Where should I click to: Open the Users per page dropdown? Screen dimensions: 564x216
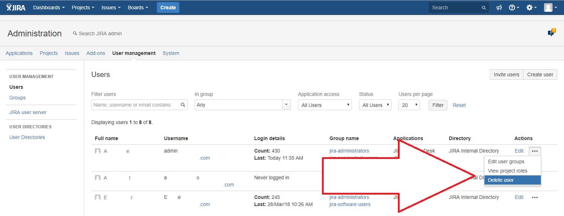(x=409, y=105)
